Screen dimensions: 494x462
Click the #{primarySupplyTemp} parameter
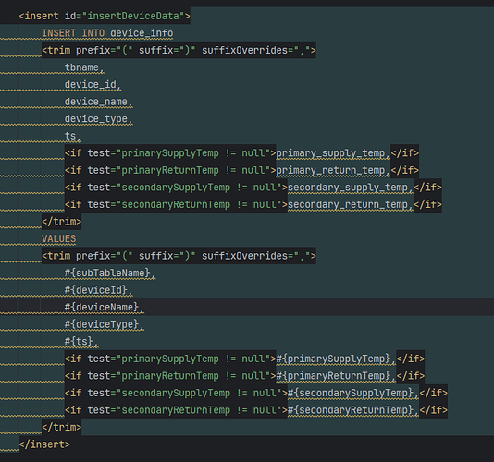(x=336, y=359)
